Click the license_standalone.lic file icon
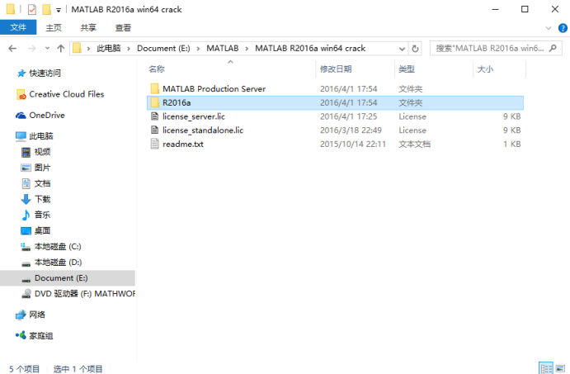 [x=155, y=130]
